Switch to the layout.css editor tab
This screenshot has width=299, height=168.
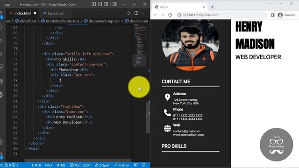click(x=56, y=13)
